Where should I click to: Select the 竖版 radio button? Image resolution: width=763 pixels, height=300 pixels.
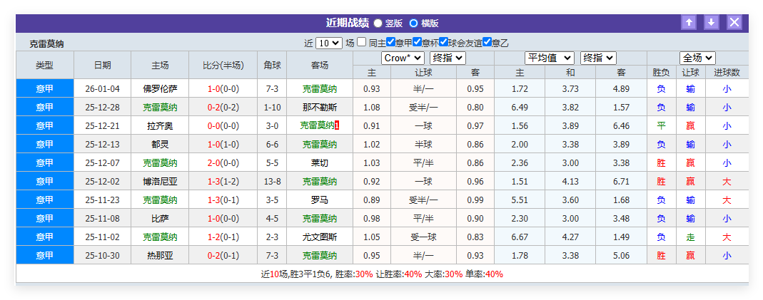[378, 23]
